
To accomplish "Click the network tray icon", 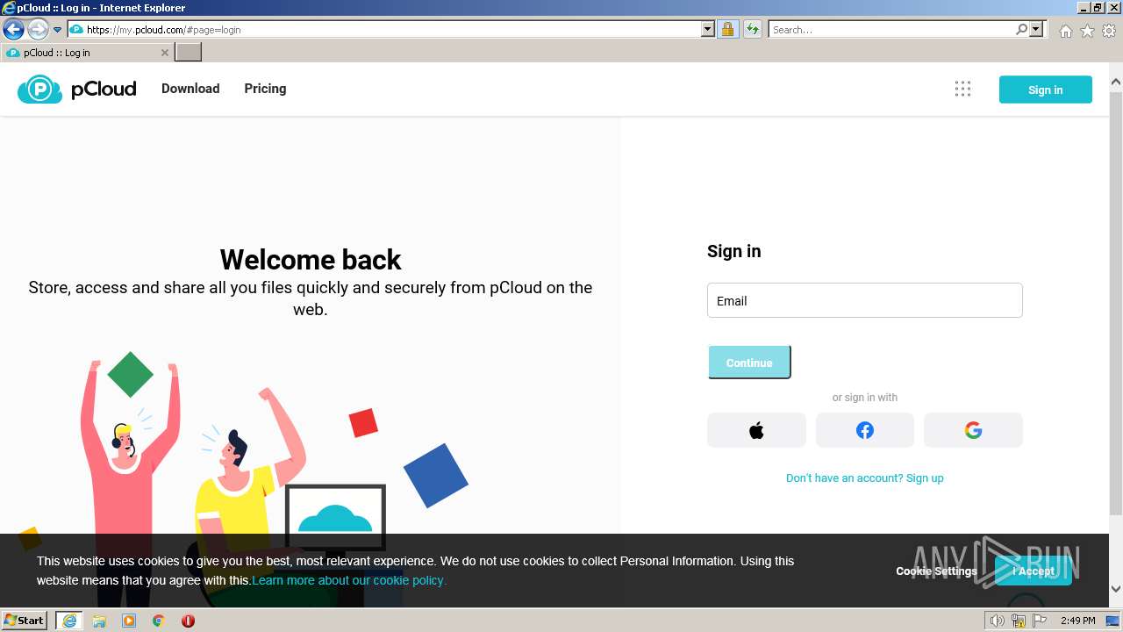I will point(1019,621).
